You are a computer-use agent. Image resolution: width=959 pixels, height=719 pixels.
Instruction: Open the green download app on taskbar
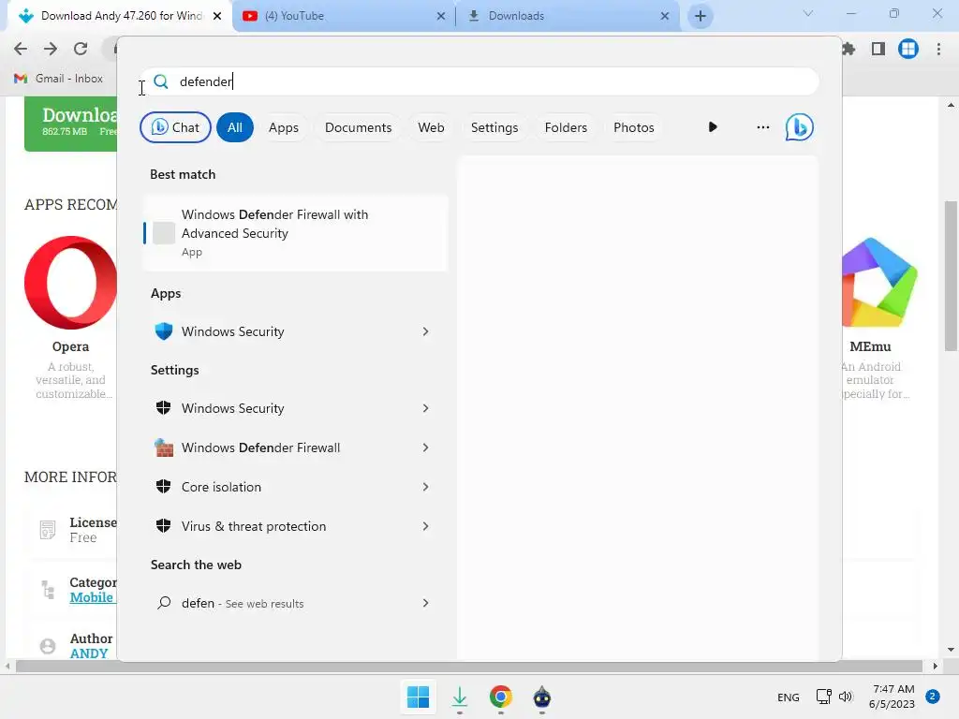[460, 697]
